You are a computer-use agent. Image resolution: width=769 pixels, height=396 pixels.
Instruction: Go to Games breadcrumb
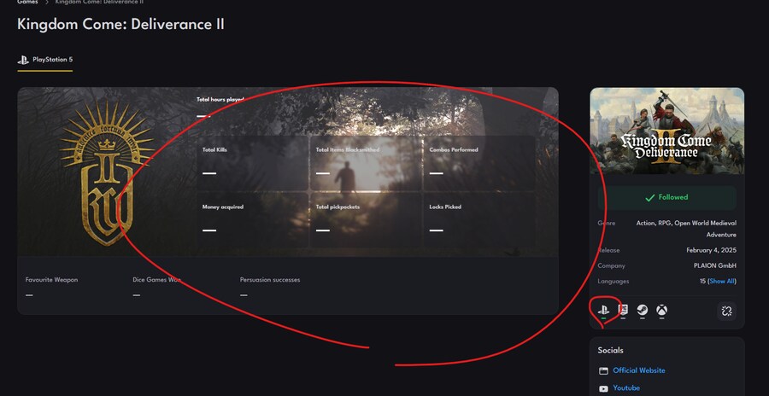point(27,2)
